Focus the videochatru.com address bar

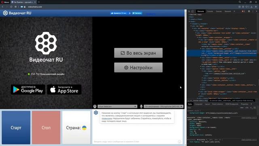(x=35, y=7)
